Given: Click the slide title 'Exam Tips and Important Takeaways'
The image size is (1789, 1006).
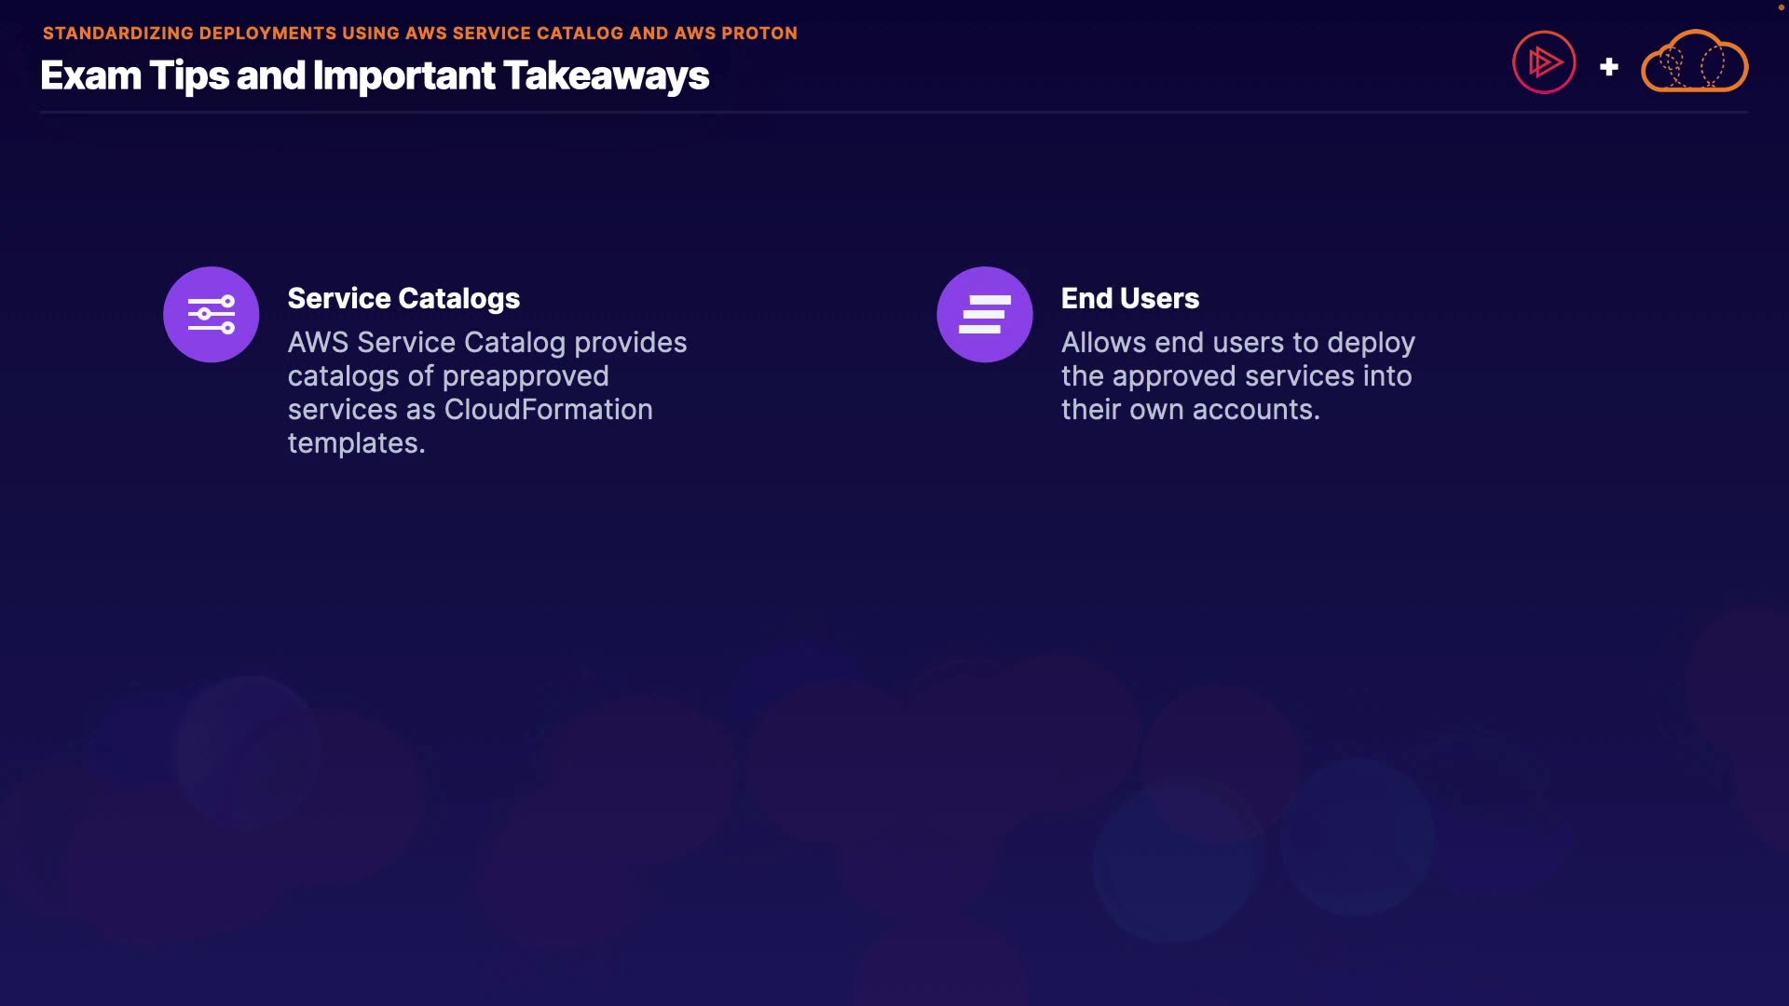Looking at the screenshot, I should point(375,75).
